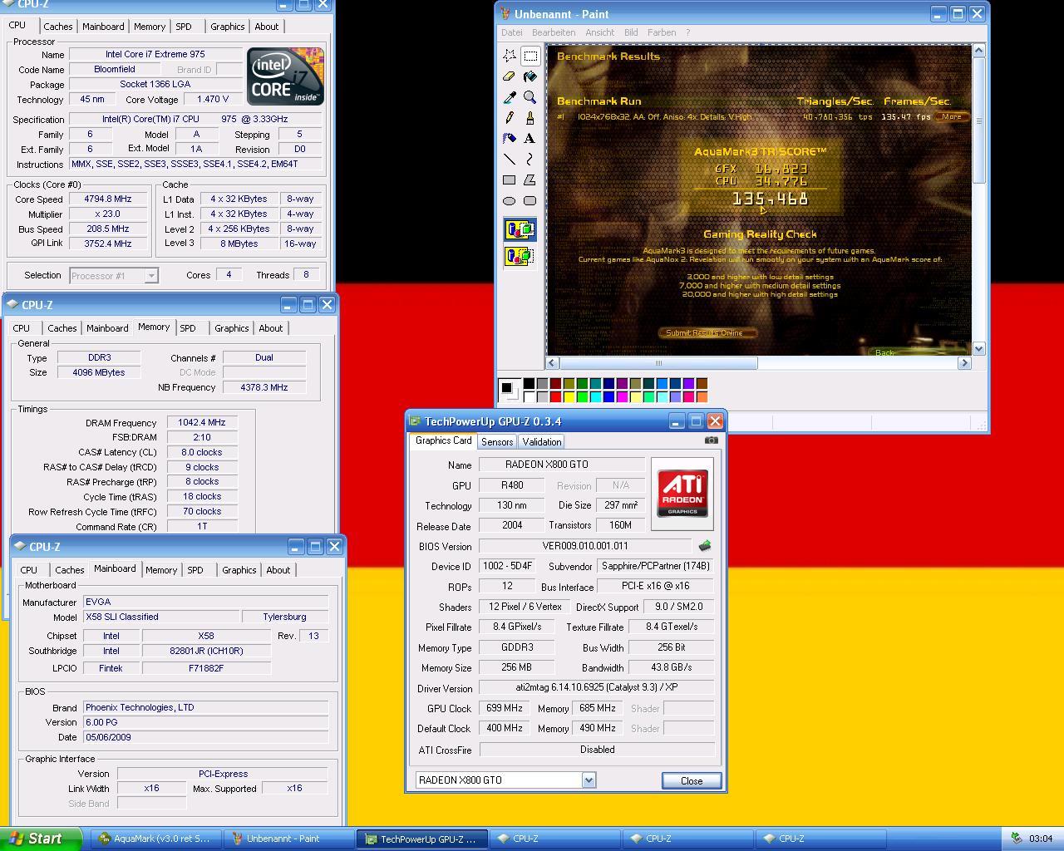The height and width of the screenshot is (851, 1064).
Task: Pick the Polygon shape tool
Action: (x=530, y=180)
